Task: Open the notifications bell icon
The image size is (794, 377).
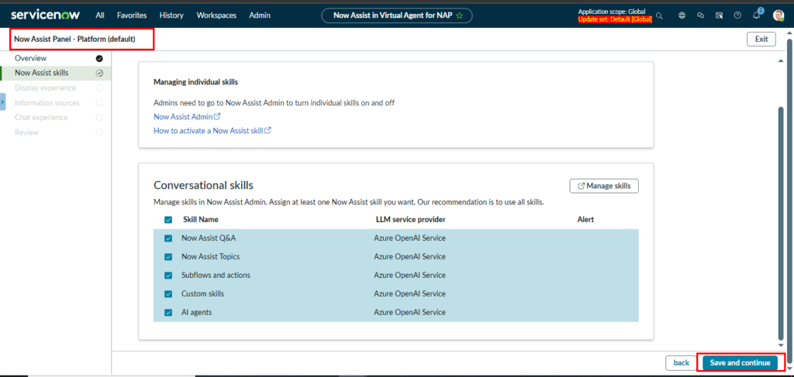Action: 757,15
